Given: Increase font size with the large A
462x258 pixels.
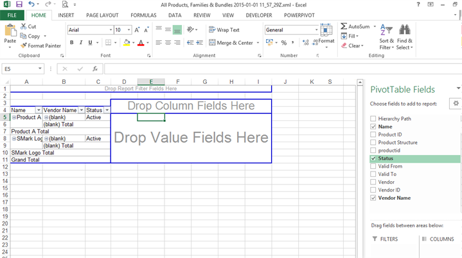Looking at the screenshot, I should pos(137,30).
